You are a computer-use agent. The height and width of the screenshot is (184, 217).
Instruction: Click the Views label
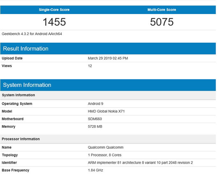7,66
